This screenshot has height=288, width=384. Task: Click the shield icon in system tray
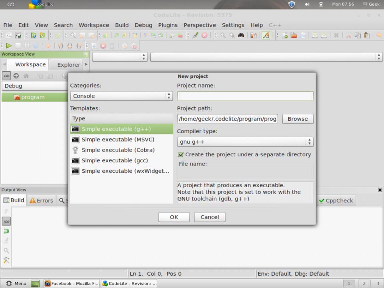tap(292, 4)
